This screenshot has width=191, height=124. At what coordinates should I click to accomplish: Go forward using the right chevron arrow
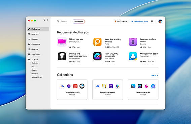[x=47, y=20]
